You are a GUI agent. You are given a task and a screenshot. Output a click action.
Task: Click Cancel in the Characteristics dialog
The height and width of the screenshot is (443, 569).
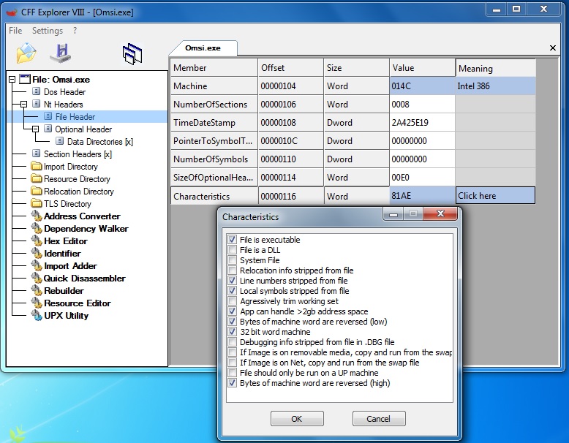click(378, 419)
